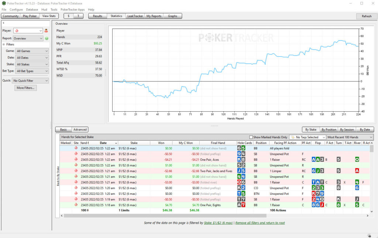The image size is (378, 238).
Task: Click the player avatar icon beside Player field
Action: pyautogui.click(x=46, y=31)
